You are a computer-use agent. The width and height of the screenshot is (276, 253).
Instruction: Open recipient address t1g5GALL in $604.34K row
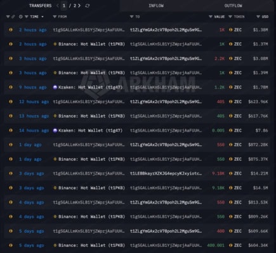[x=166, y=245]
